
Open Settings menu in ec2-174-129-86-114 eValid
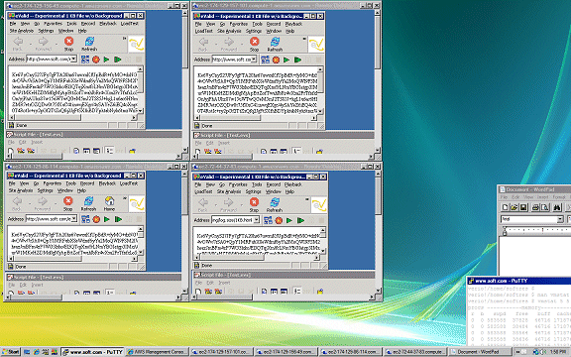[45, 190]
